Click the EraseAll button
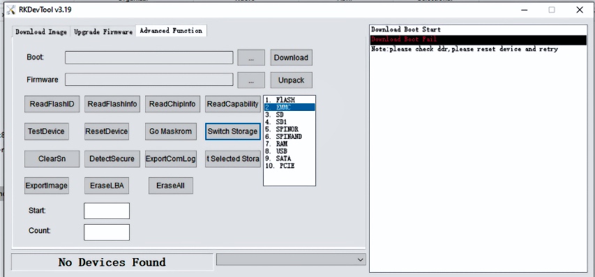This screenshot has width=595, height=277. (x=171, y=186)
